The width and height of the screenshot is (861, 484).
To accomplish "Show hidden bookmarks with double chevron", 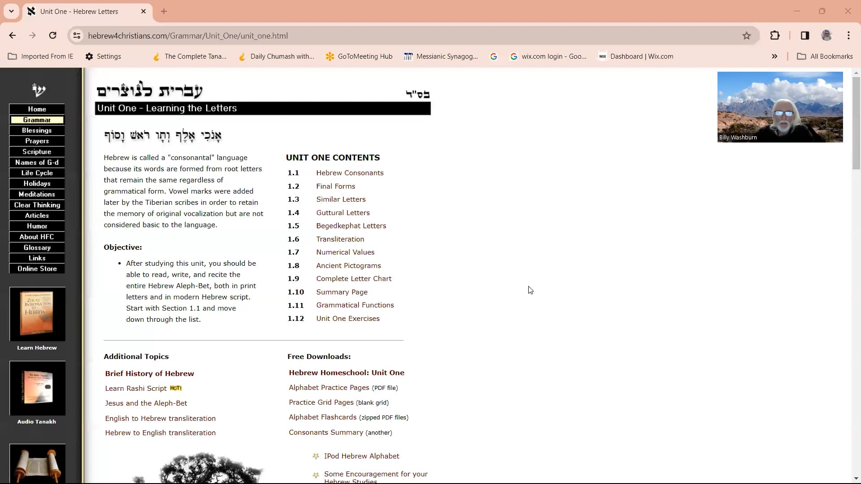I will (x=774, y=56).
